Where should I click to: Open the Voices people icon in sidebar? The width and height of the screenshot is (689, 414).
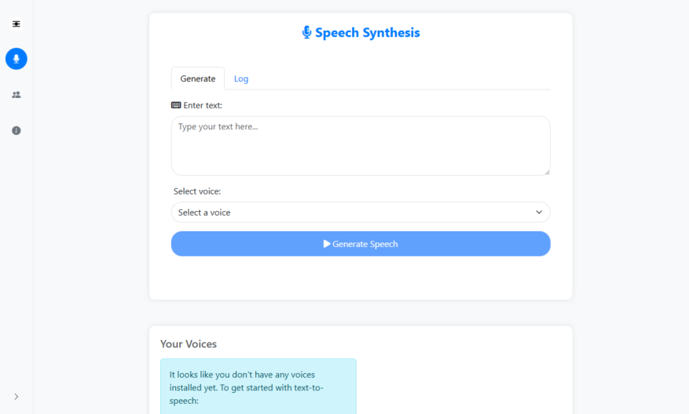16,95
